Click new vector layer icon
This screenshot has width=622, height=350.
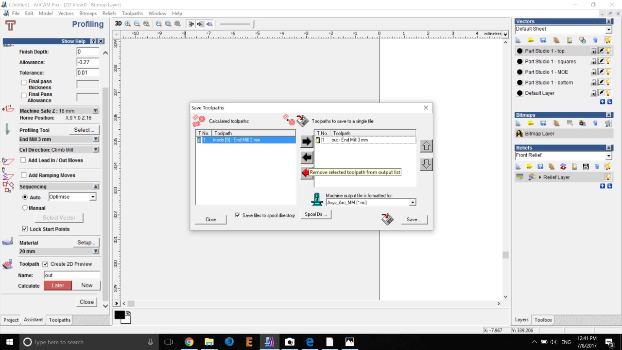(518, 40)
